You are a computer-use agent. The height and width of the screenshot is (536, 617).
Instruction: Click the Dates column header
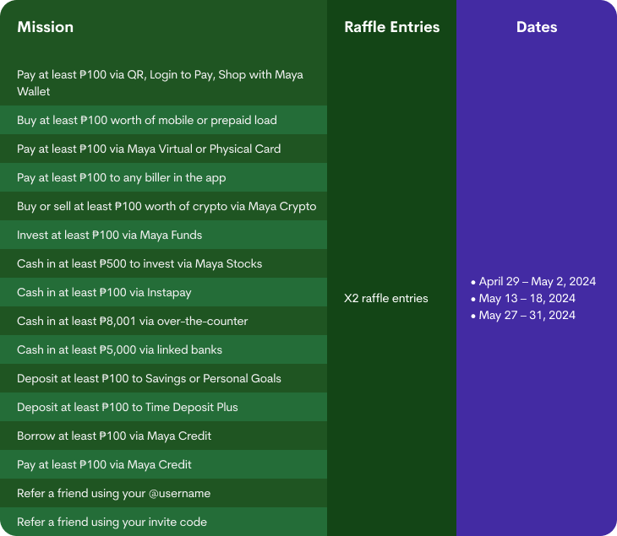click(537, 27)
